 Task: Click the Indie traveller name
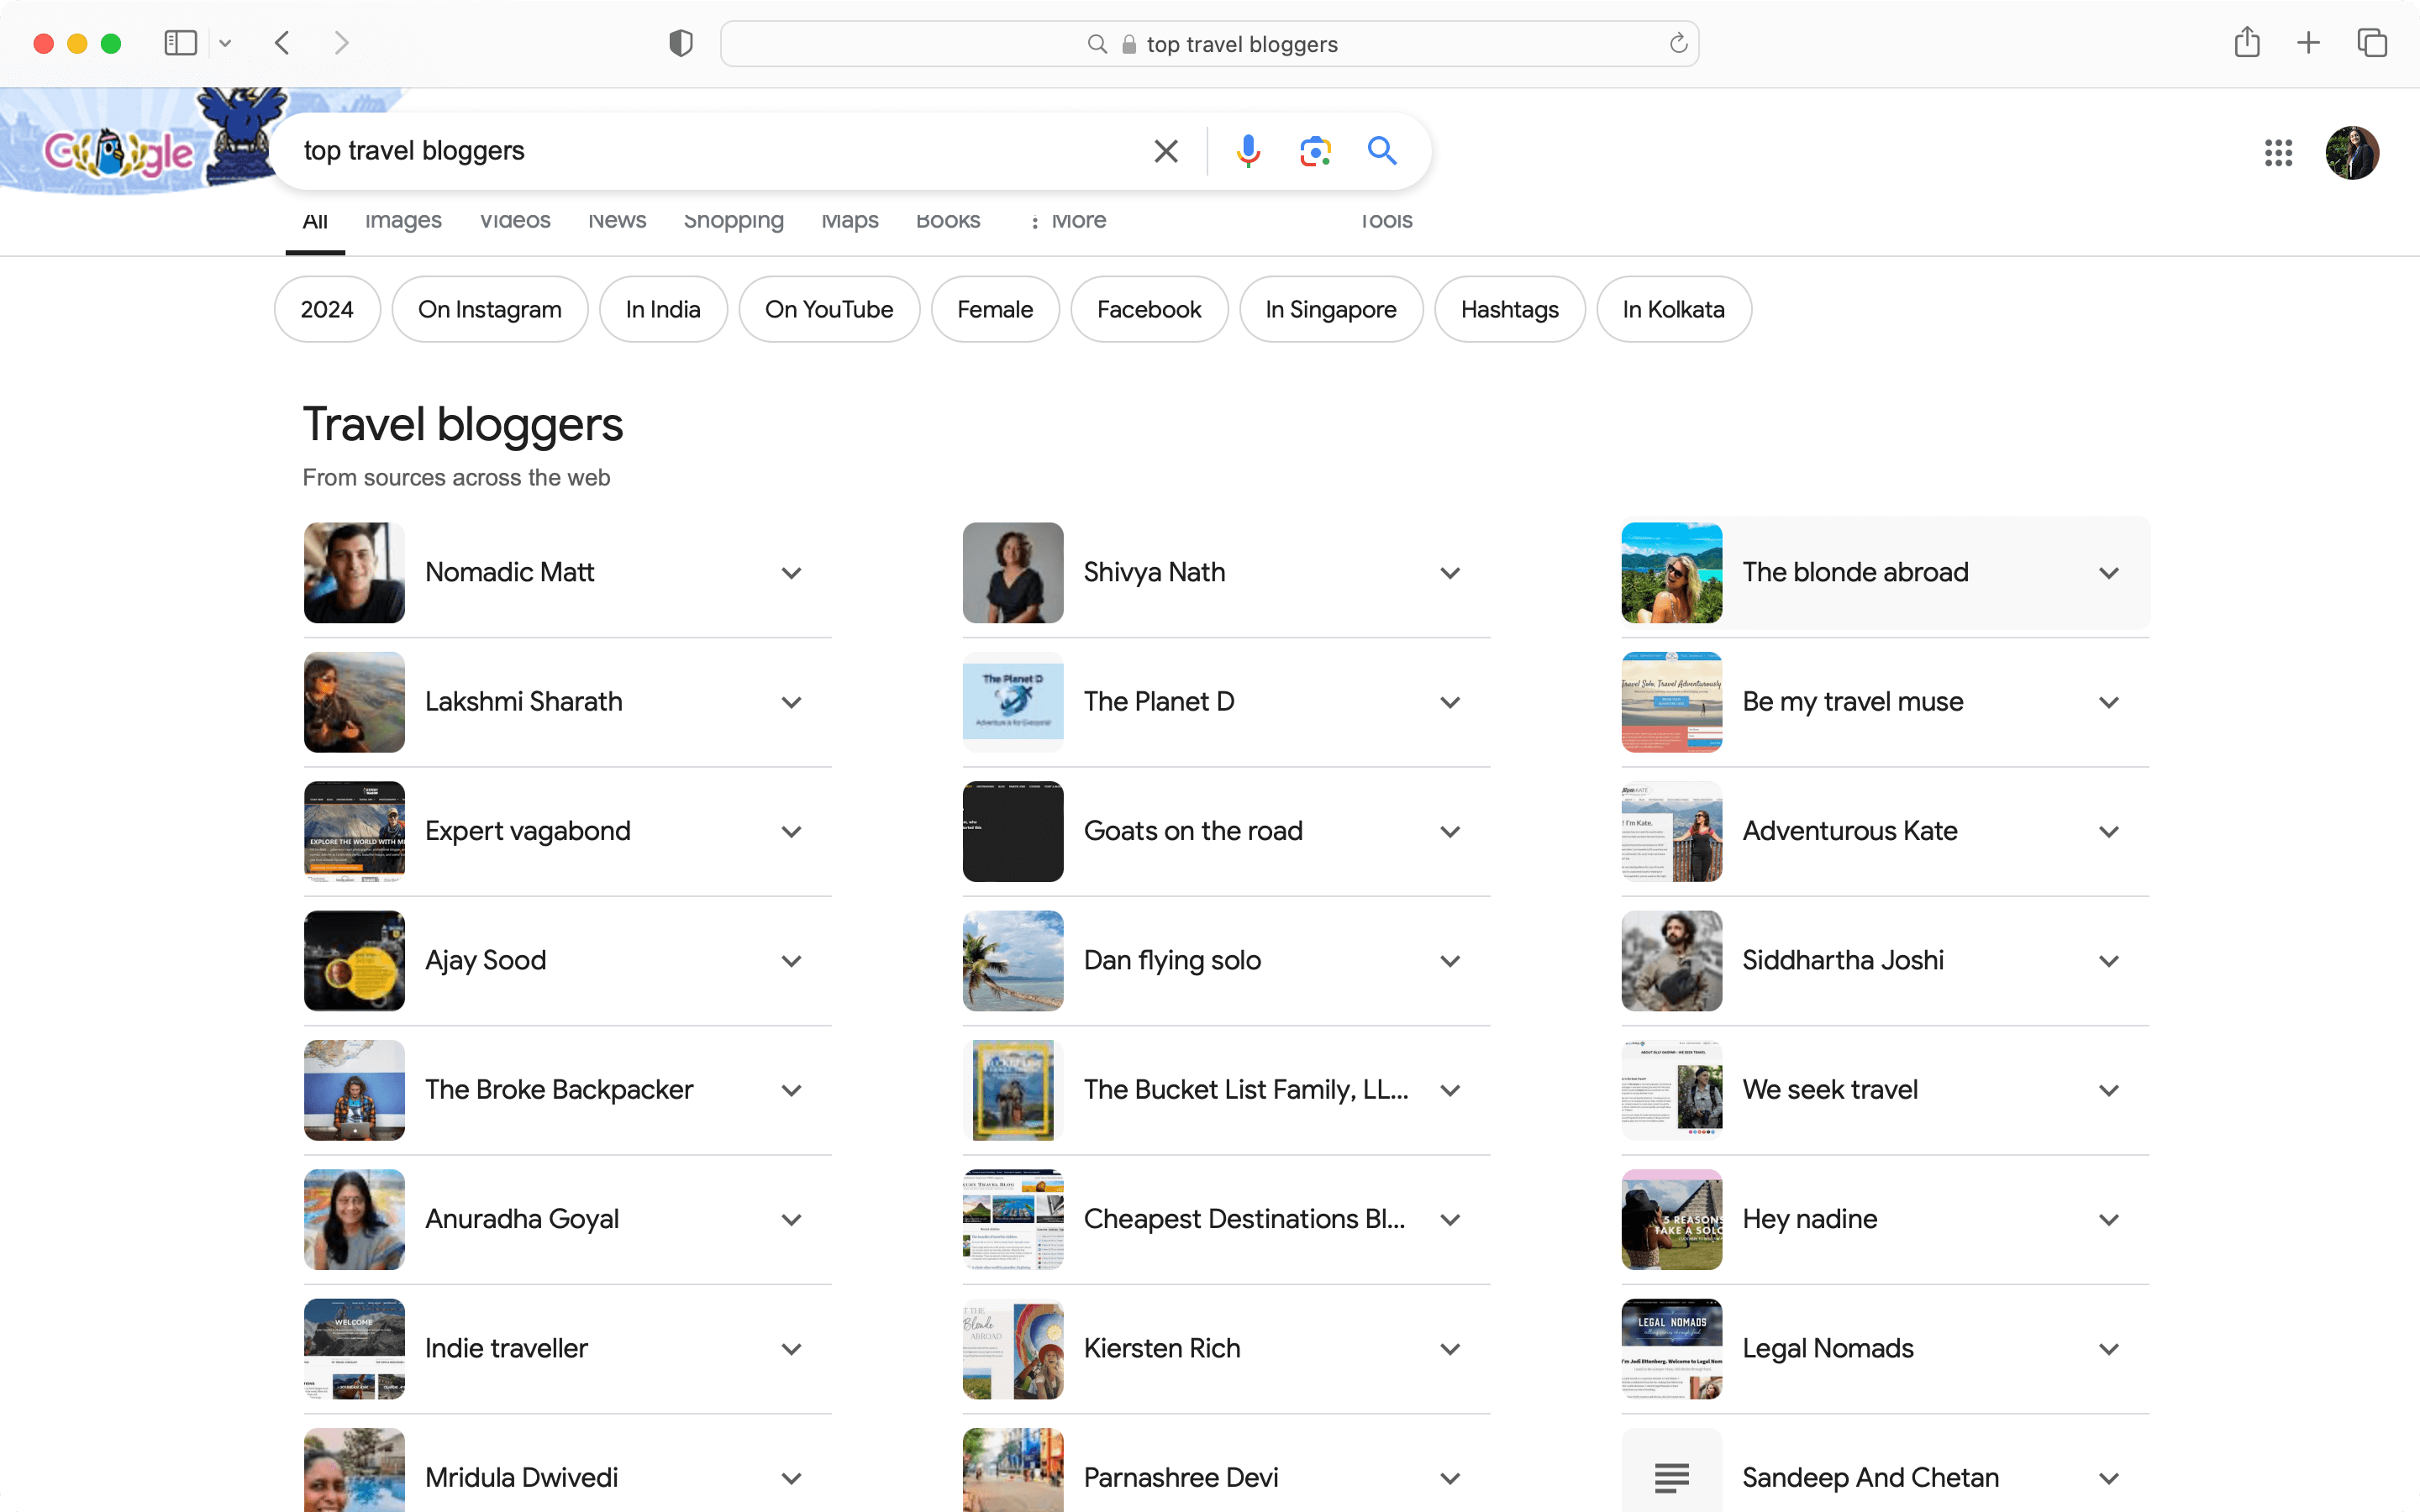pos(506,1348)
